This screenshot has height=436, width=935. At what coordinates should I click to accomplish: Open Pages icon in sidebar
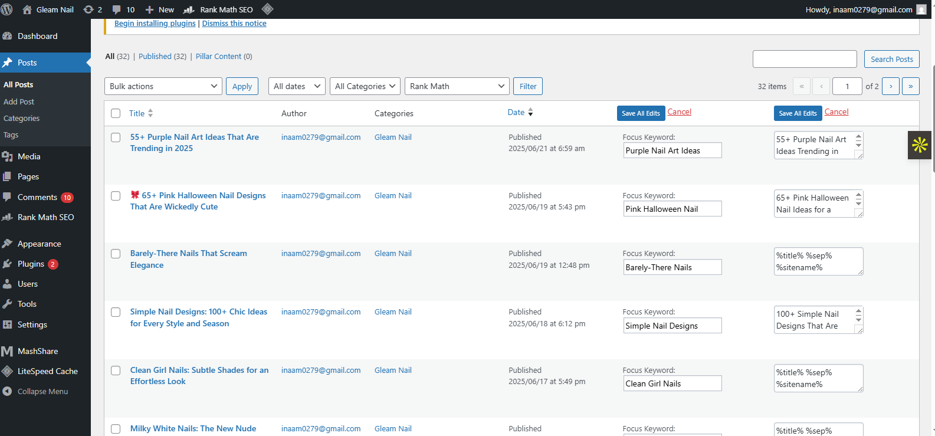[x=7, y=176]
